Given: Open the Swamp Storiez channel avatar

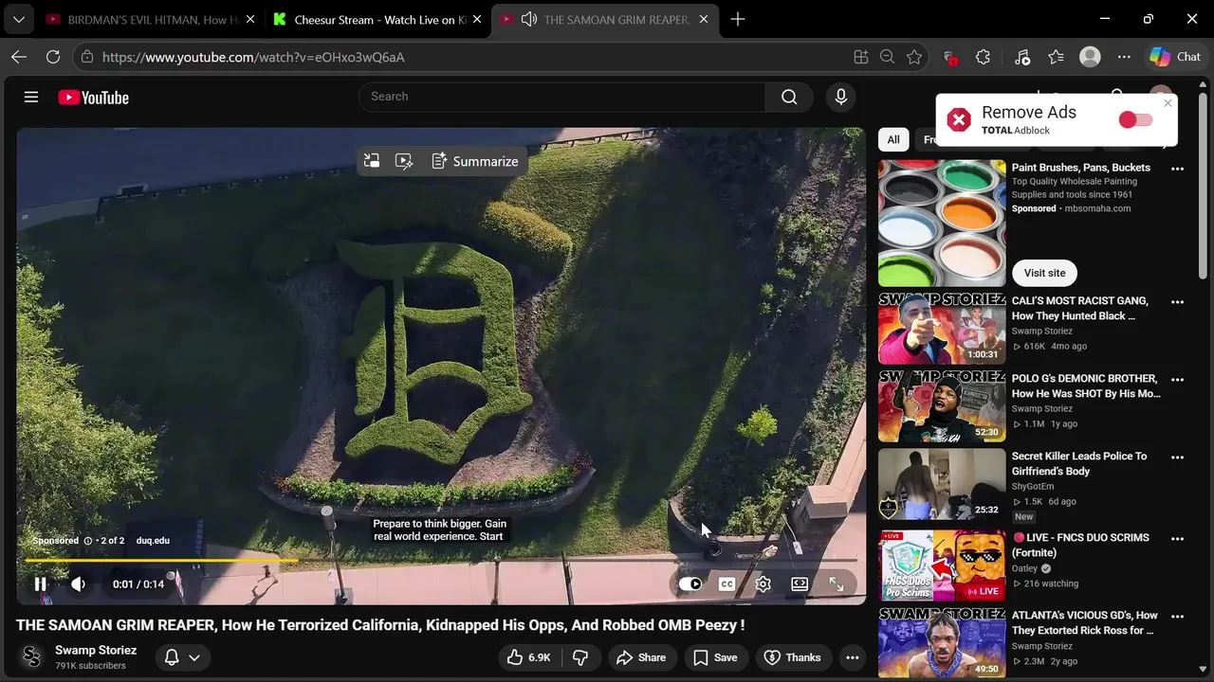Looking at the screenshot, I should (x=31, y=657).
